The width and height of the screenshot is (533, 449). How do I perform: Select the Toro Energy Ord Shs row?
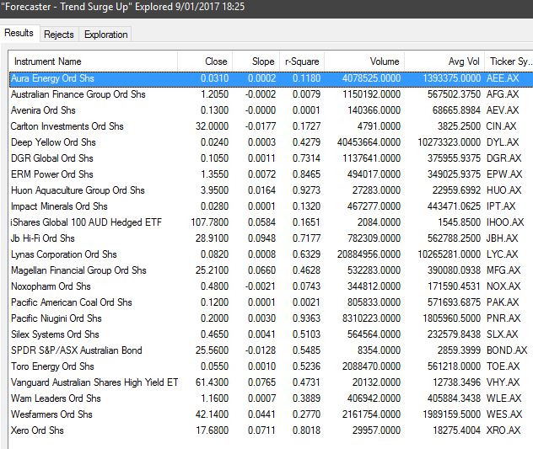pos(271,366)
